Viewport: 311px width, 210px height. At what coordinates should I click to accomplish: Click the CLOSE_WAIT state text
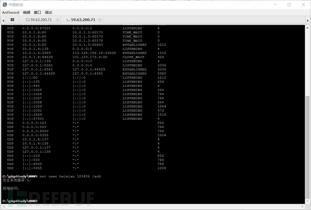pyautogui.click(x=133, y=57)
